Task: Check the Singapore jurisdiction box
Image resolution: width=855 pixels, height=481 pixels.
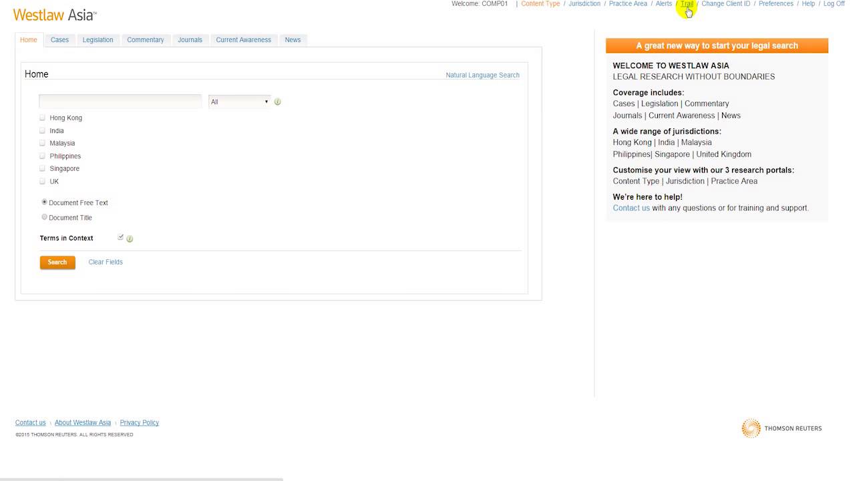Action: pyautogui.click(x=42, y=168)
